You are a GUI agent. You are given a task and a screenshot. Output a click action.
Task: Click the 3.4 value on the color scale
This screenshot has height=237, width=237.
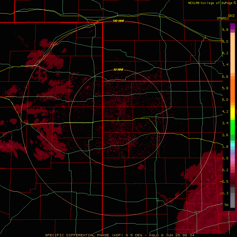tap(225, 123)
